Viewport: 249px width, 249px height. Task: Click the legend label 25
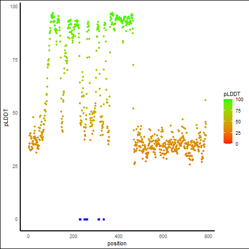[x=238, y=133]
